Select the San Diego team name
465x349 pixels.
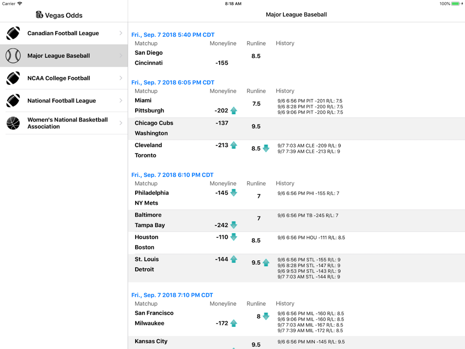pos(149,52)
